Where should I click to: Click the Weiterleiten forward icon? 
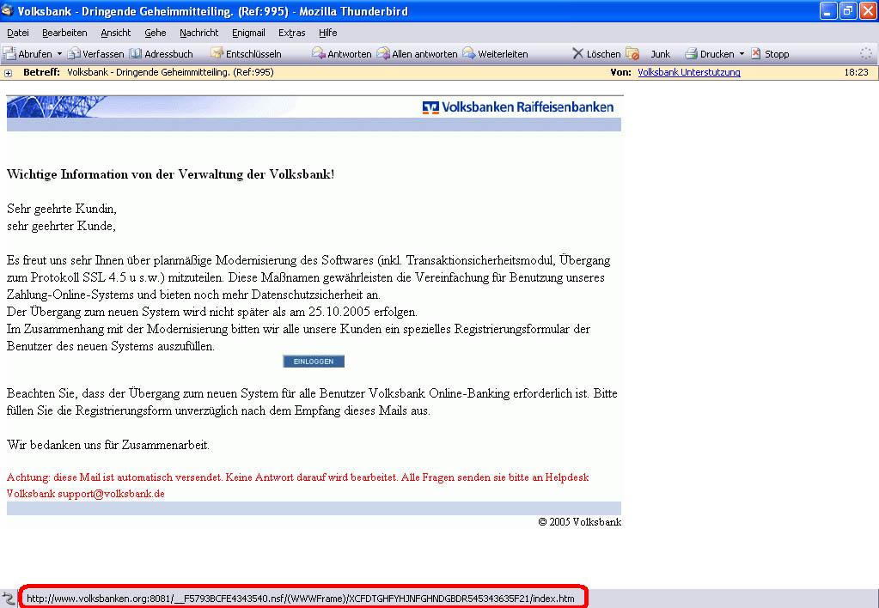[468, 54]
